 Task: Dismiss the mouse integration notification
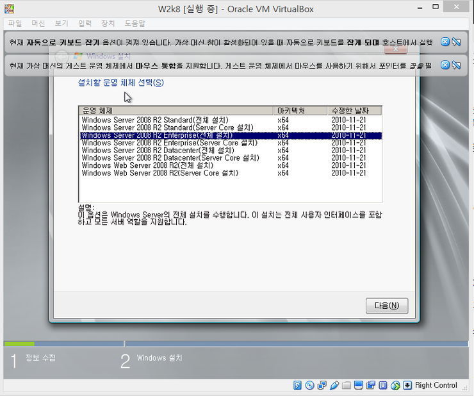tap(445, 65)
